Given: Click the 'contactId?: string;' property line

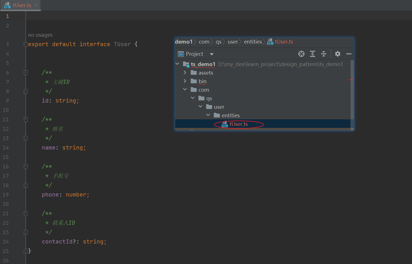Looking at the screenshot, I should (74, 242).
